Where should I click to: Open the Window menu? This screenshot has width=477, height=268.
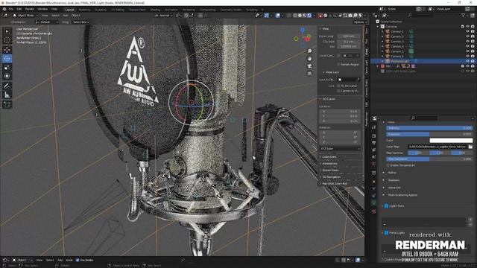(42, 9)
